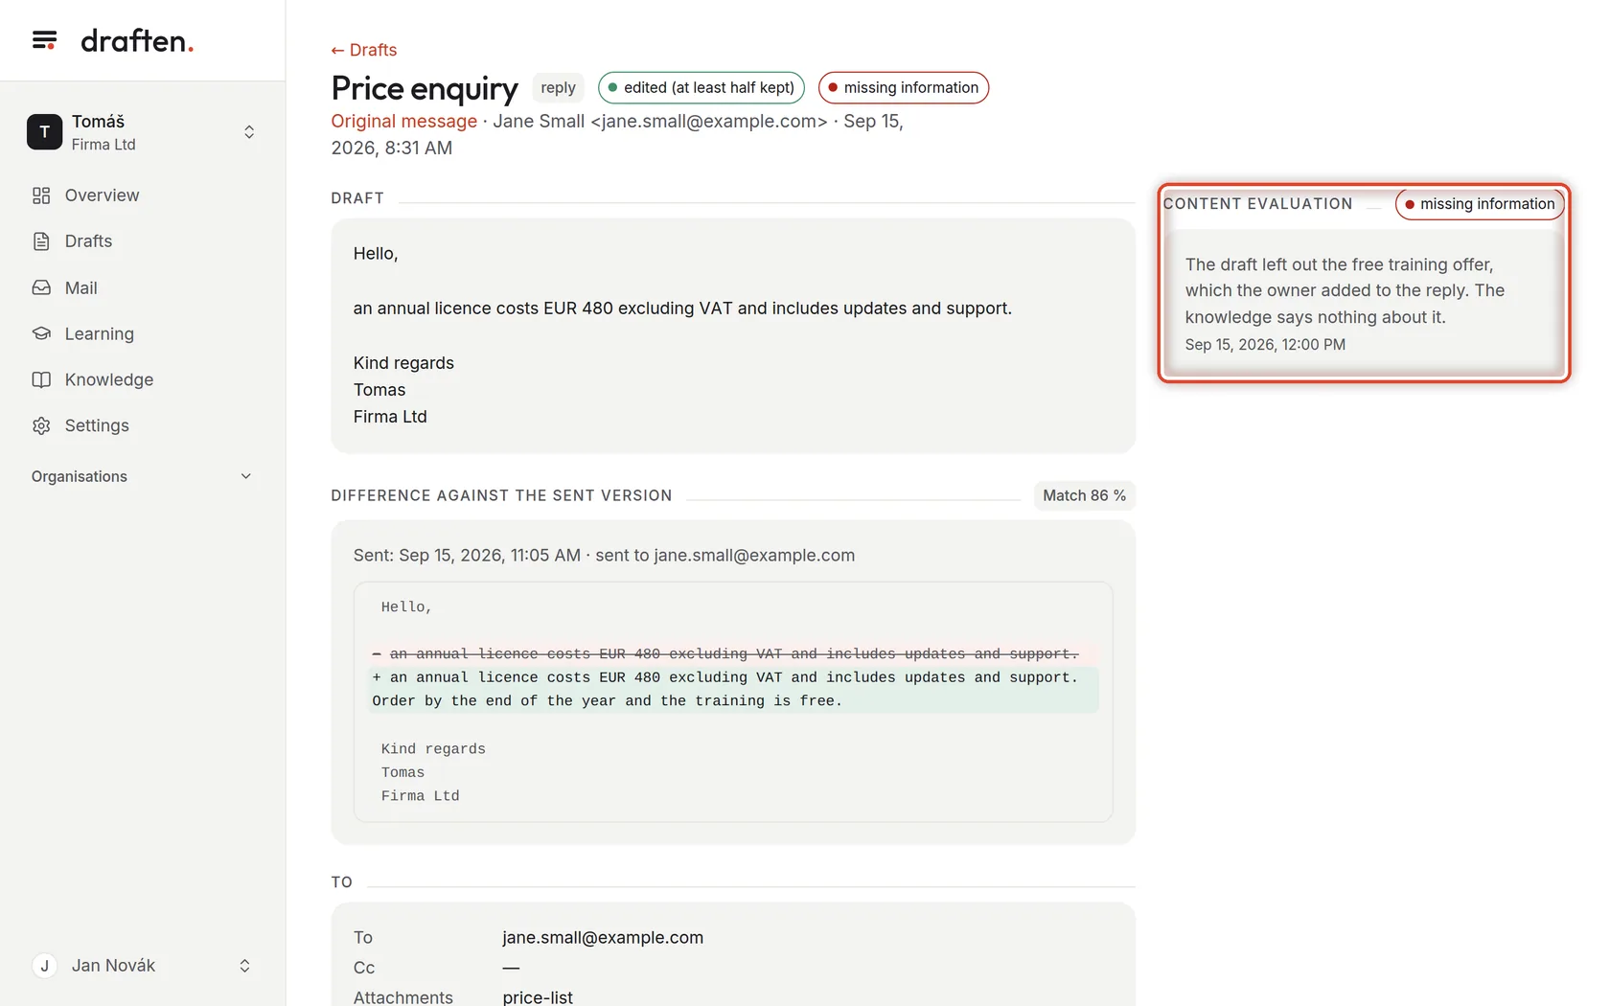Click the missing information badge beside title

[904, 87]
